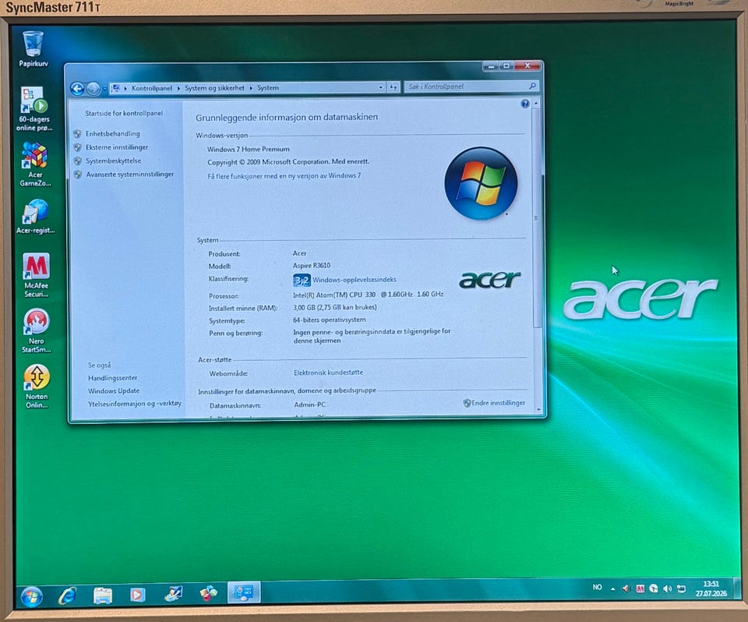Open Enhetsbehandling in the sidebar
The height and width of the screenshot is (622, 748).
pos(112,133)
